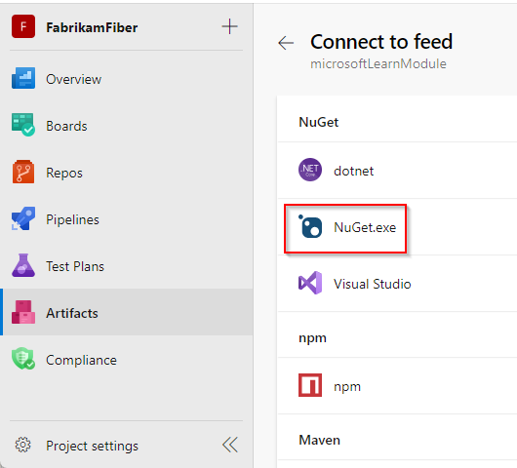517x468 pixels.
Task: Open Project settings gear icon
Action: (22, 445)
